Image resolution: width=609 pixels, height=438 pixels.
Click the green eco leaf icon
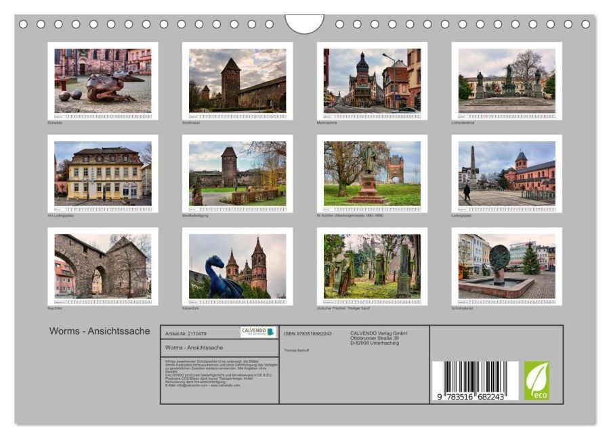[x=537, y=381]
